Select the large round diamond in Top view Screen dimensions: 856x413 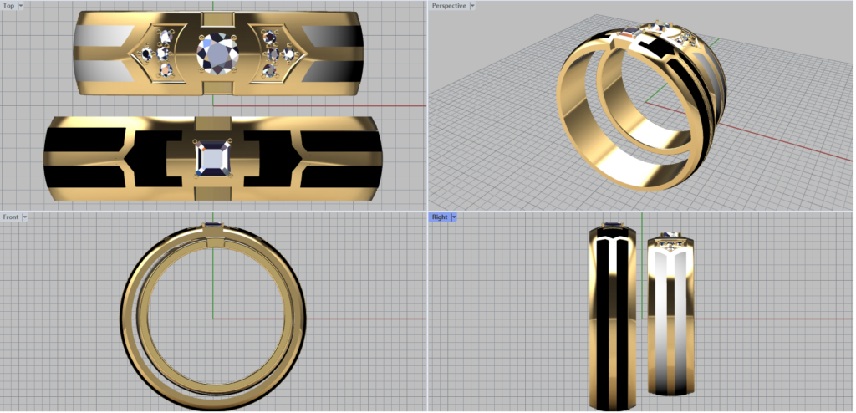tap(217, 54)
